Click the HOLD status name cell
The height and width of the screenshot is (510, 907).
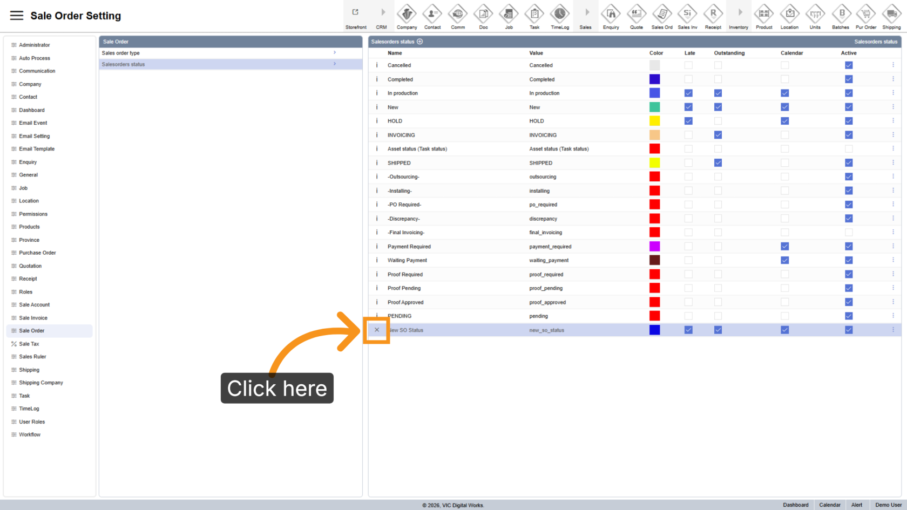coord(395,121)
